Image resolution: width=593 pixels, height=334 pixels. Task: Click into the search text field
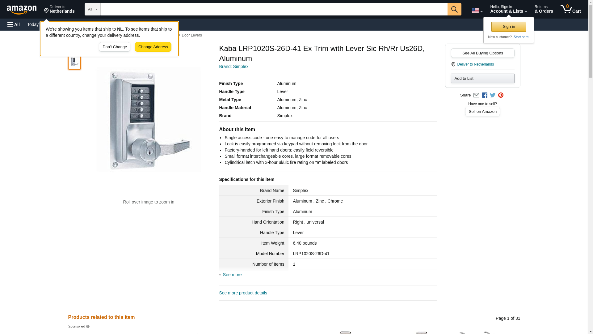[x=274, y=9]
